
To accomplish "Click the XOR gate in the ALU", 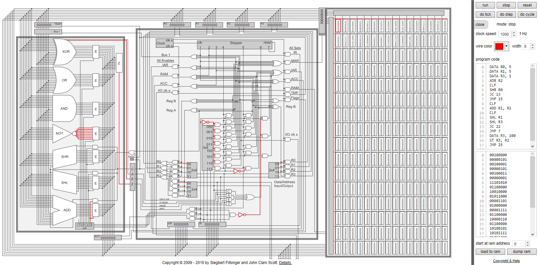I will click(66, 51).
